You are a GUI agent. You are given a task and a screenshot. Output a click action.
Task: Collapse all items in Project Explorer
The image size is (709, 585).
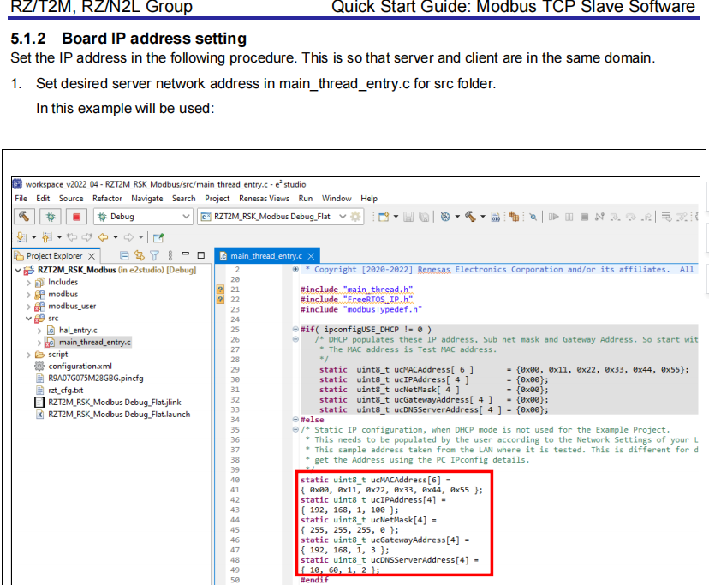[124, 255]
